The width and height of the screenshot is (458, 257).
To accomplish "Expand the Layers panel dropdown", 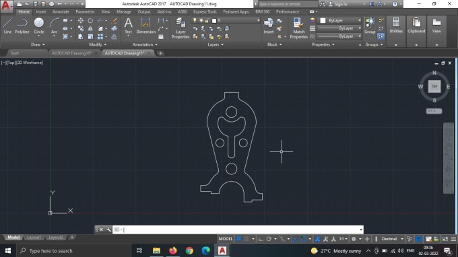I will pos(216,44).
